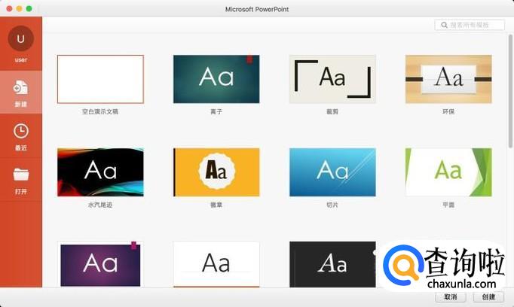Click the 环保 label text
This screenshot has width=514, height=307.
[448, 111]
